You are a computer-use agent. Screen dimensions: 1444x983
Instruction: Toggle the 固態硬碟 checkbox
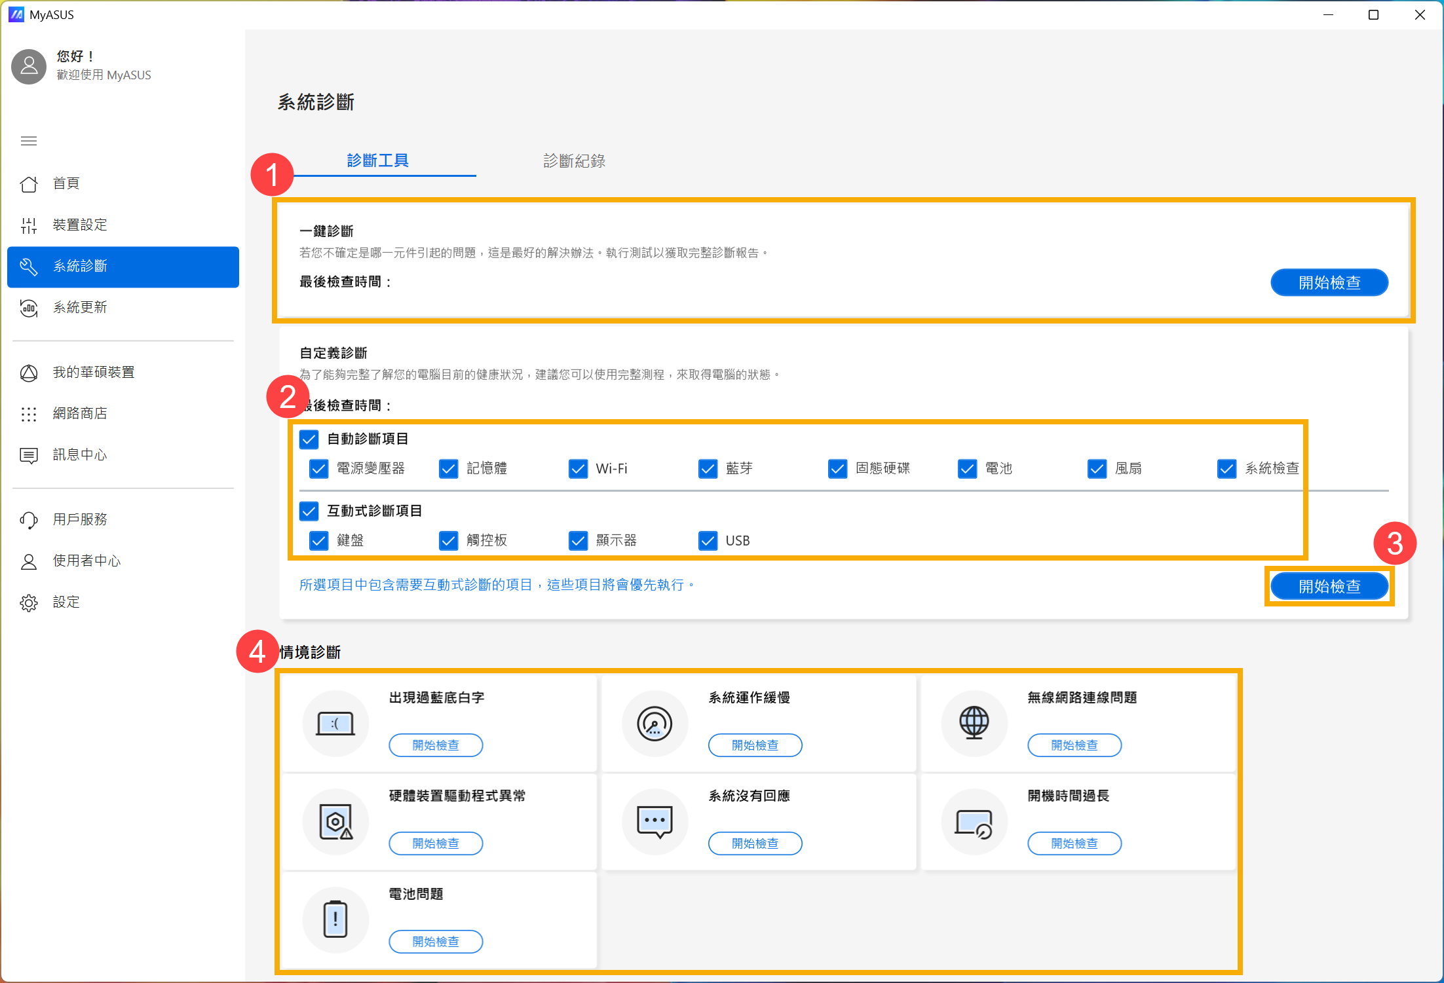(837, 469)
